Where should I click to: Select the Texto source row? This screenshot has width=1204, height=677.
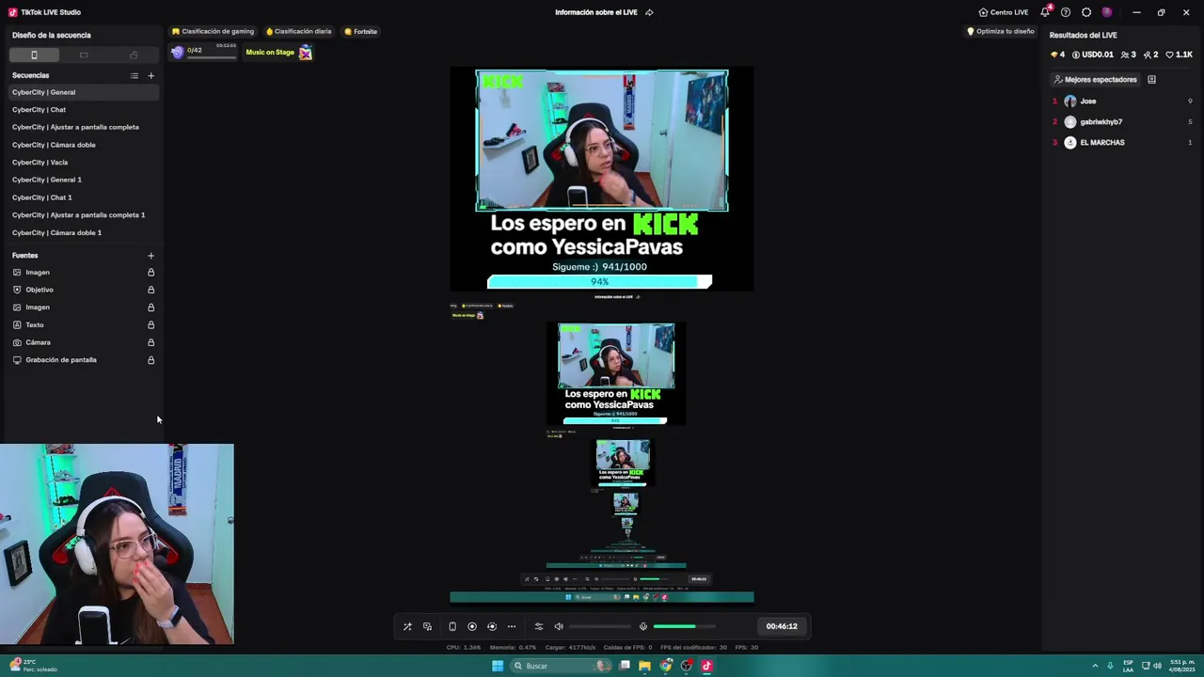click(x=83, y=325)
